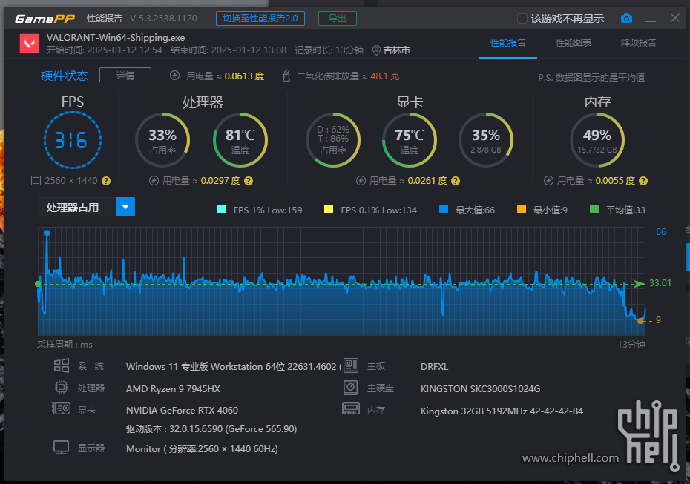Click the min value marker at 9
This screenshot has height=484, width=690.
click(x=640, y=321)
